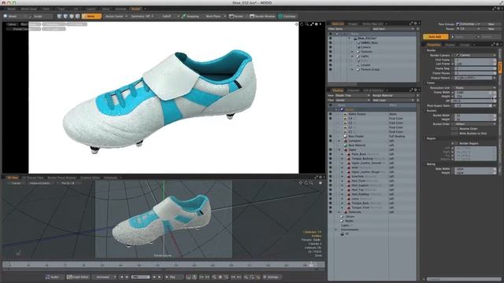The height and width of the screenshot is (283, 504).
Task: Enable Write Buckets to Disk checkbox
Action: click(454, 133)
